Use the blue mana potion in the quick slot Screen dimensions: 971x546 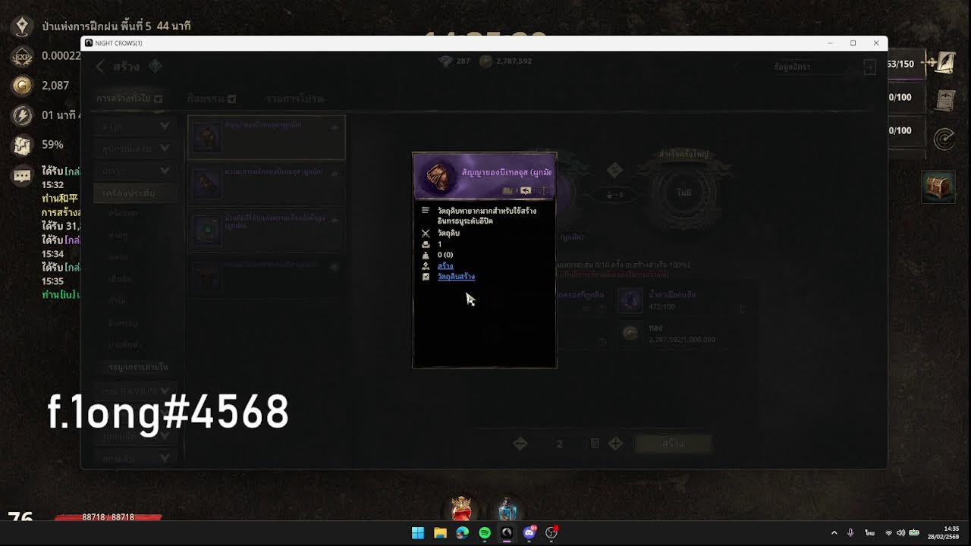coord(507,509)
